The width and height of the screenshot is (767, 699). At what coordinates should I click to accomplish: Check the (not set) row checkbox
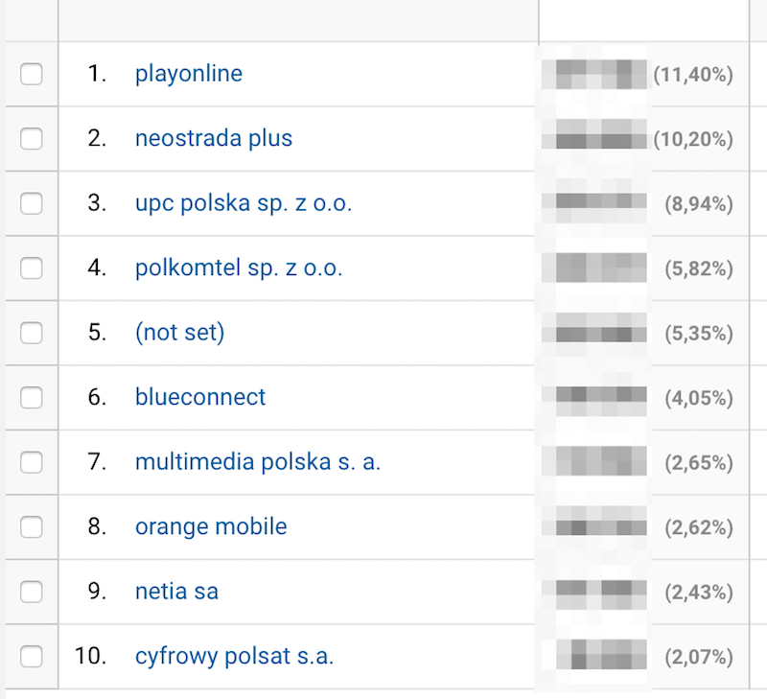32,333
